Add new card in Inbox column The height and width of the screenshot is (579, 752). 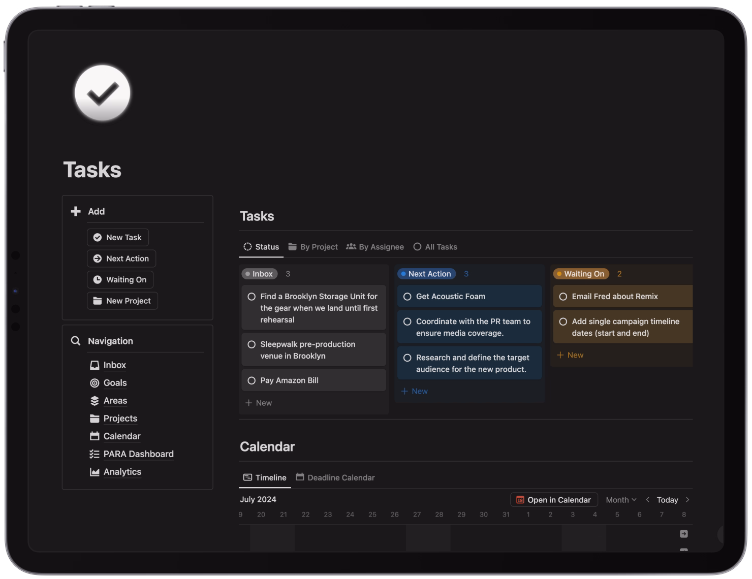coord(259,403)
